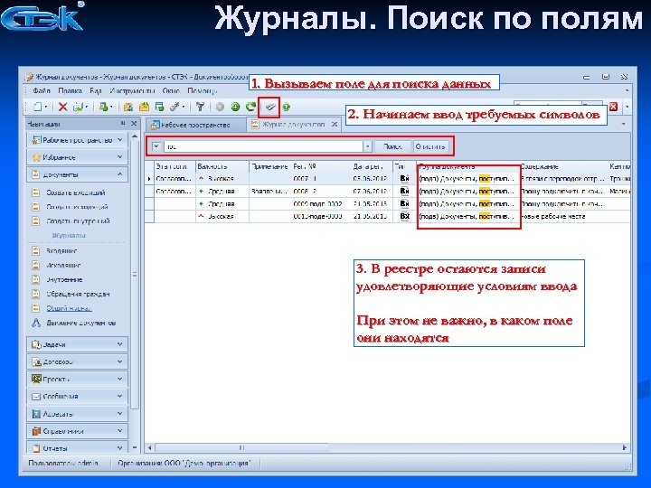Click the red X delete toolbar icon
Screen dimensions: 651x488
coord(62,107)
